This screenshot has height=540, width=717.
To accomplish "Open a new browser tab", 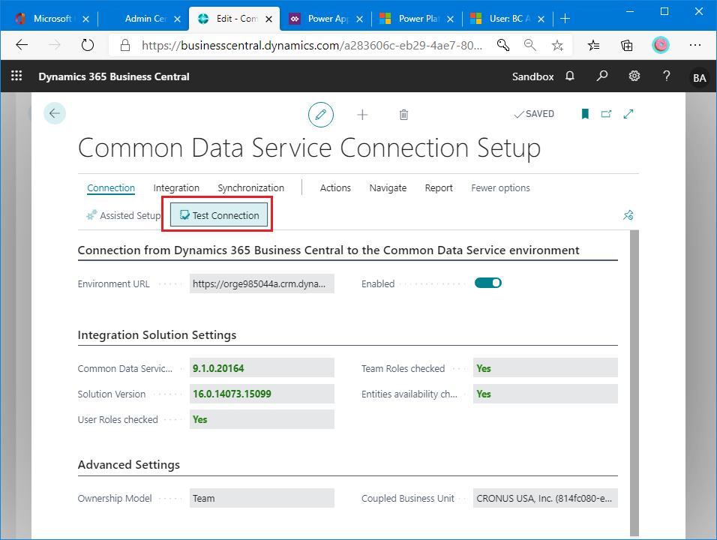I will (565, 19).
